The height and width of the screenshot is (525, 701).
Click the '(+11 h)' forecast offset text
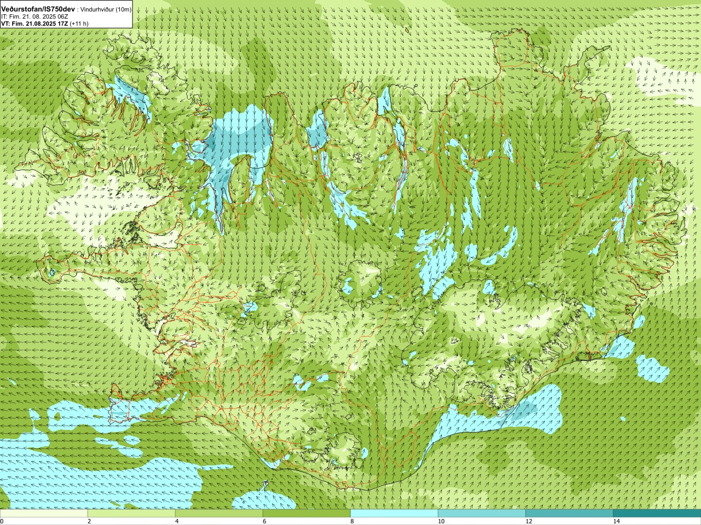pyautogui.click(x=79, y=24)
